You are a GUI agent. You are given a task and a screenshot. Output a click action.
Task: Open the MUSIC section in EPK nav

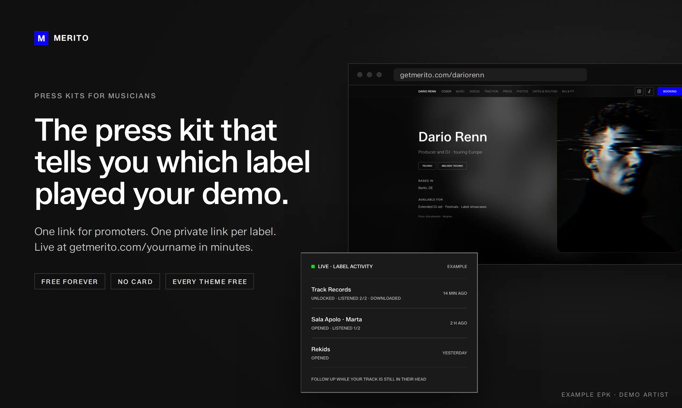460,91
